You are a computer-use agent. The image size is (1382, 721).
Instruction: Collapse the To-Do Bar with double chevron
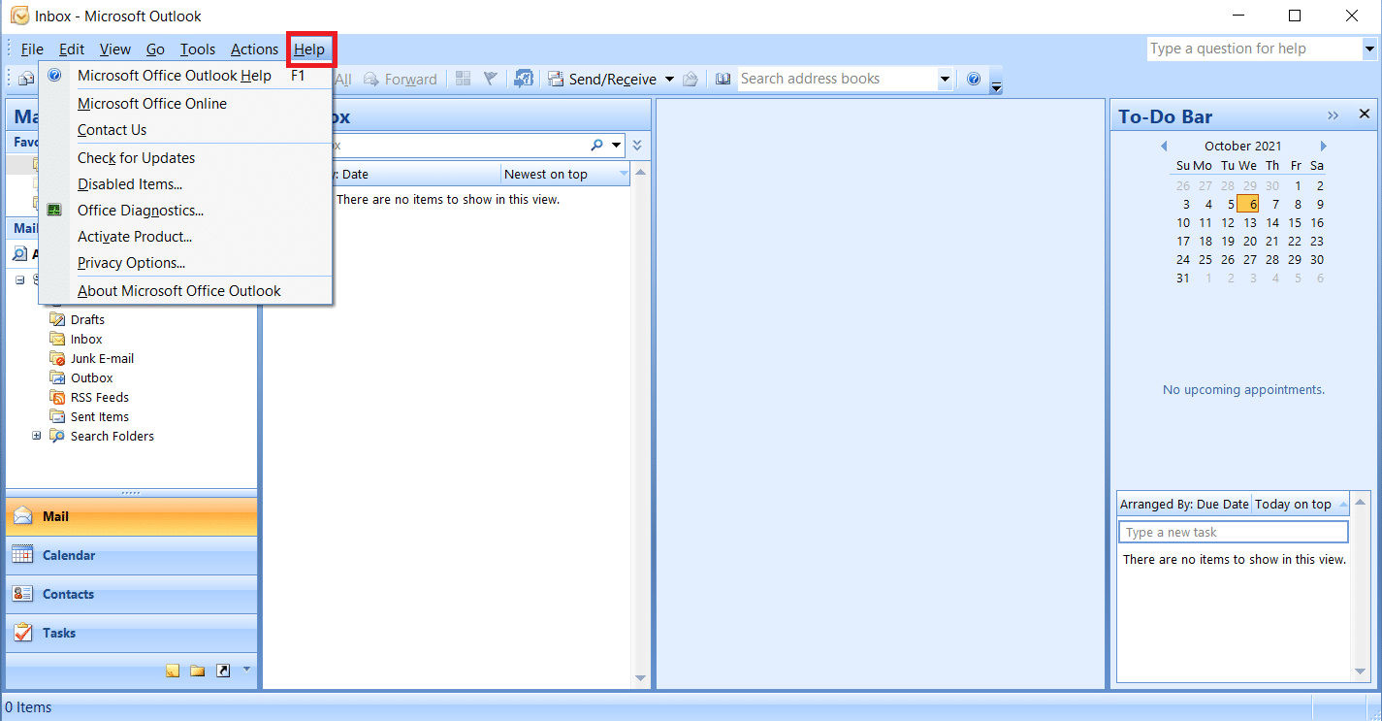1334,115
